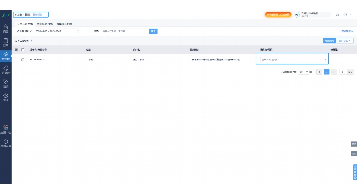This screenshot has height=194, width=357.
Task: Click the account name text beside avatar
Action: pyautogui.click(x=309, y=15)
